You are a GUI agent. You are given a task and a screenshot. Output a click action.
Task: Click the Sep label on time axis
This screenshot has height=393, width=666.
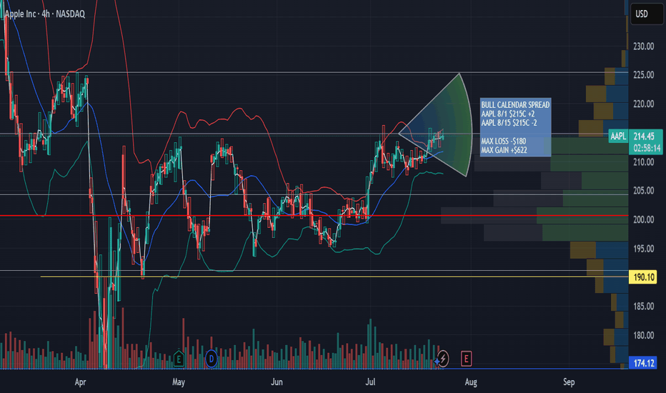coord(569,382)
